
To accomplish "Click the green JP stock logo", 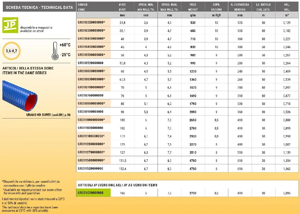I will 10,25.
